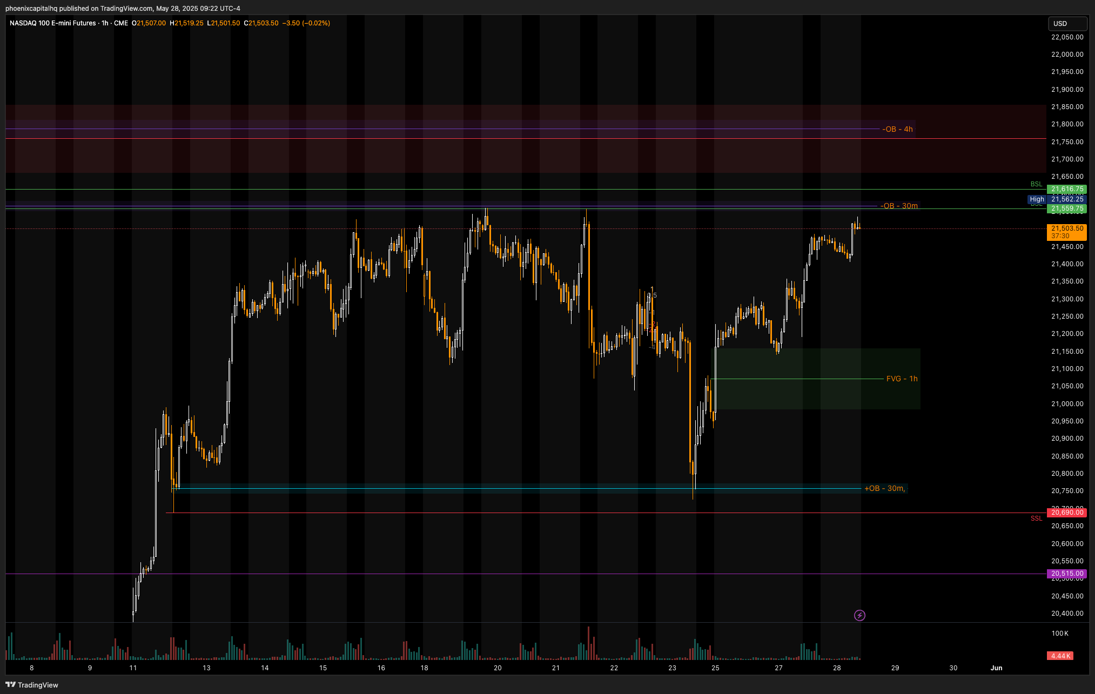Click the purple 20,515.00 price tag

point(1066,574)
